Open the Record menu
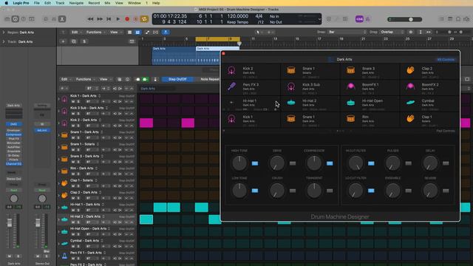Image resolution: width=473 pixels, height=266 pixels. point(94,3)
